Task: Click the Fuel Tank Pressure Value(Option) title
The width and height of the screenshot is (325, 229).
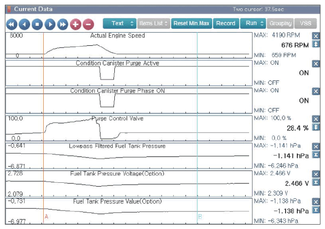Action: pos(117,201)
